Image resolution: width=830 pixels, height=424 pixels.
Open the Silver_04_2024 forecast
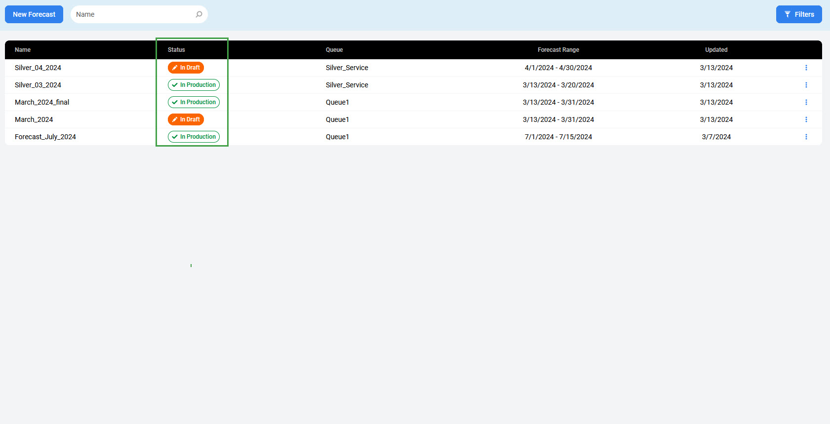(38, 68)
